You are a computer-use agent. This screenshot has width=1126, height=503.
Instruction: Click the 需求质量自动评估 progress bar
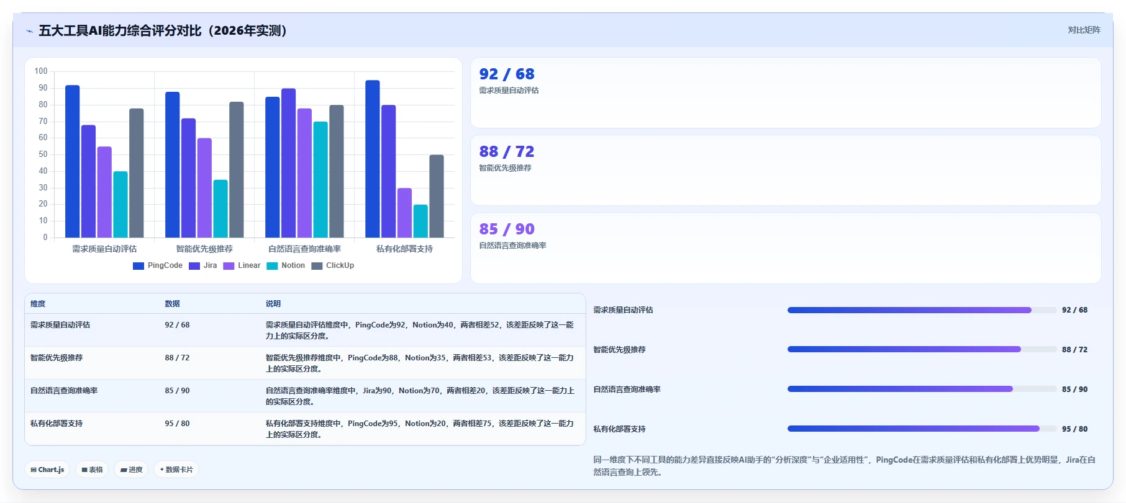[x=922, y=310]
